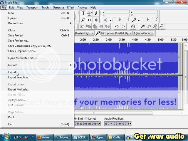Switch to the Movie... taskbar window
Image resolution: width=188 pixels, height=141 pixels.
tap(63, 137)
